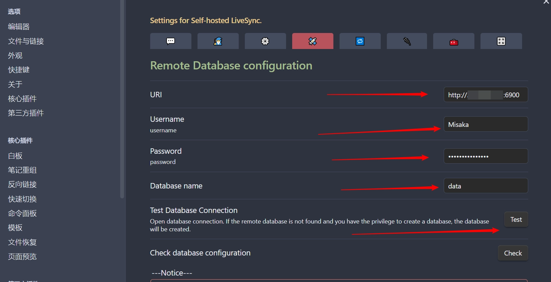Open 笔记重组 plugin settings
Image resolution: width=551 pixels, height=282 pixels.
tap(22, 170)
